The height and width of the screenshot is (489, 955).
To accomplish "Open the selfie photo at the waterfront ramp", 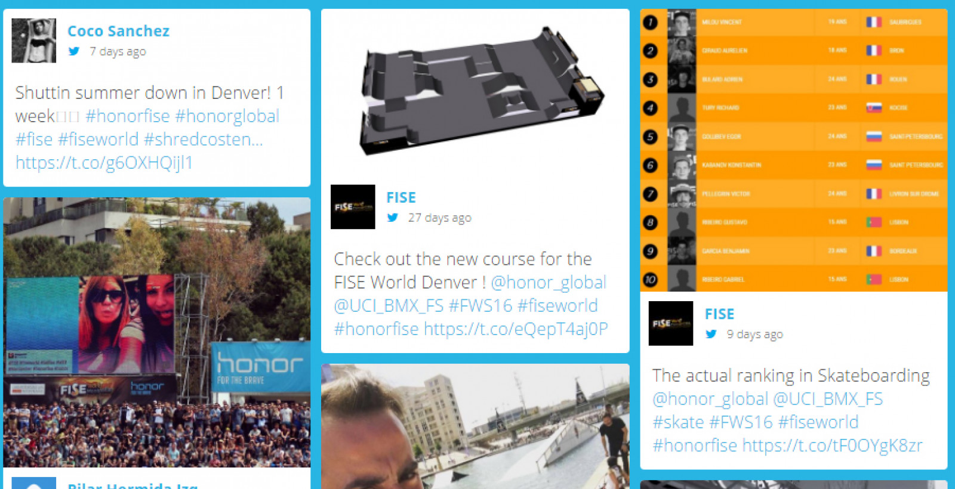I will tap(475, 426).
